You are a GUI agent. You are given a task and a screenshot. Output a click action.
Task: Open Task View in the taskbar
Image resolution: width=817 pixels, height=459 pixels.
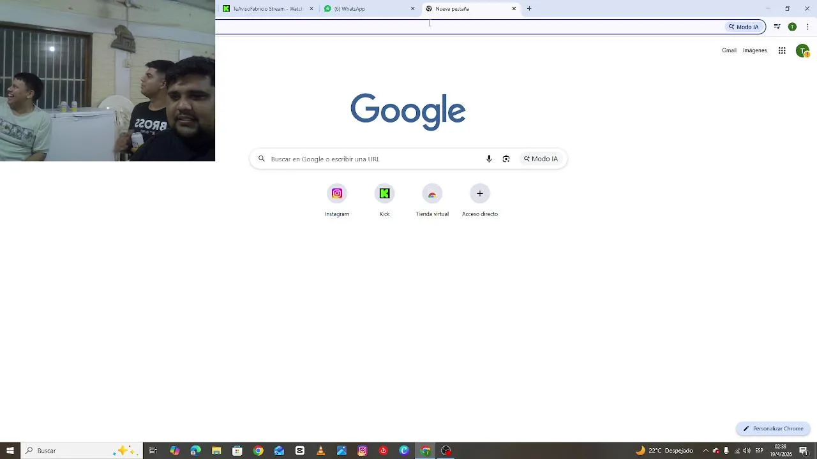pyautogui.click(x=153, y=451)
